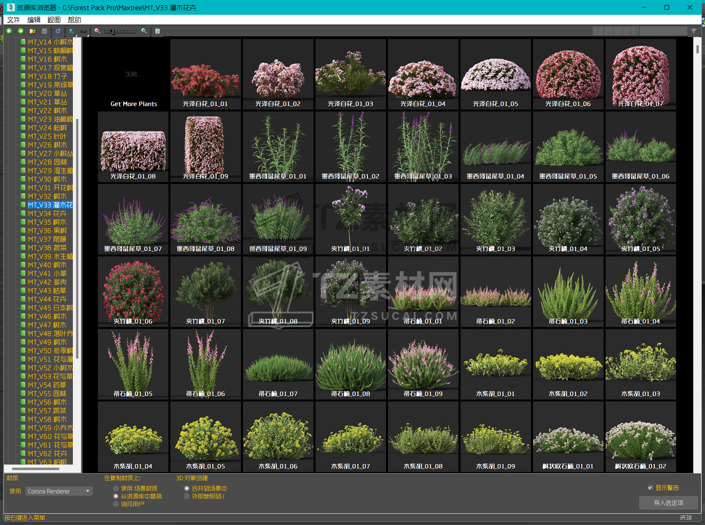Open the 视图 menu

(x=54, y=20)
